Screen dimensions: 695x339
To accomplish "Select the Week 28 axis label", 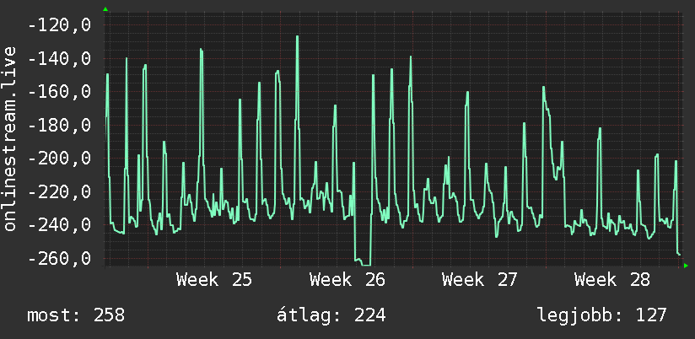I will pos(612,280).
